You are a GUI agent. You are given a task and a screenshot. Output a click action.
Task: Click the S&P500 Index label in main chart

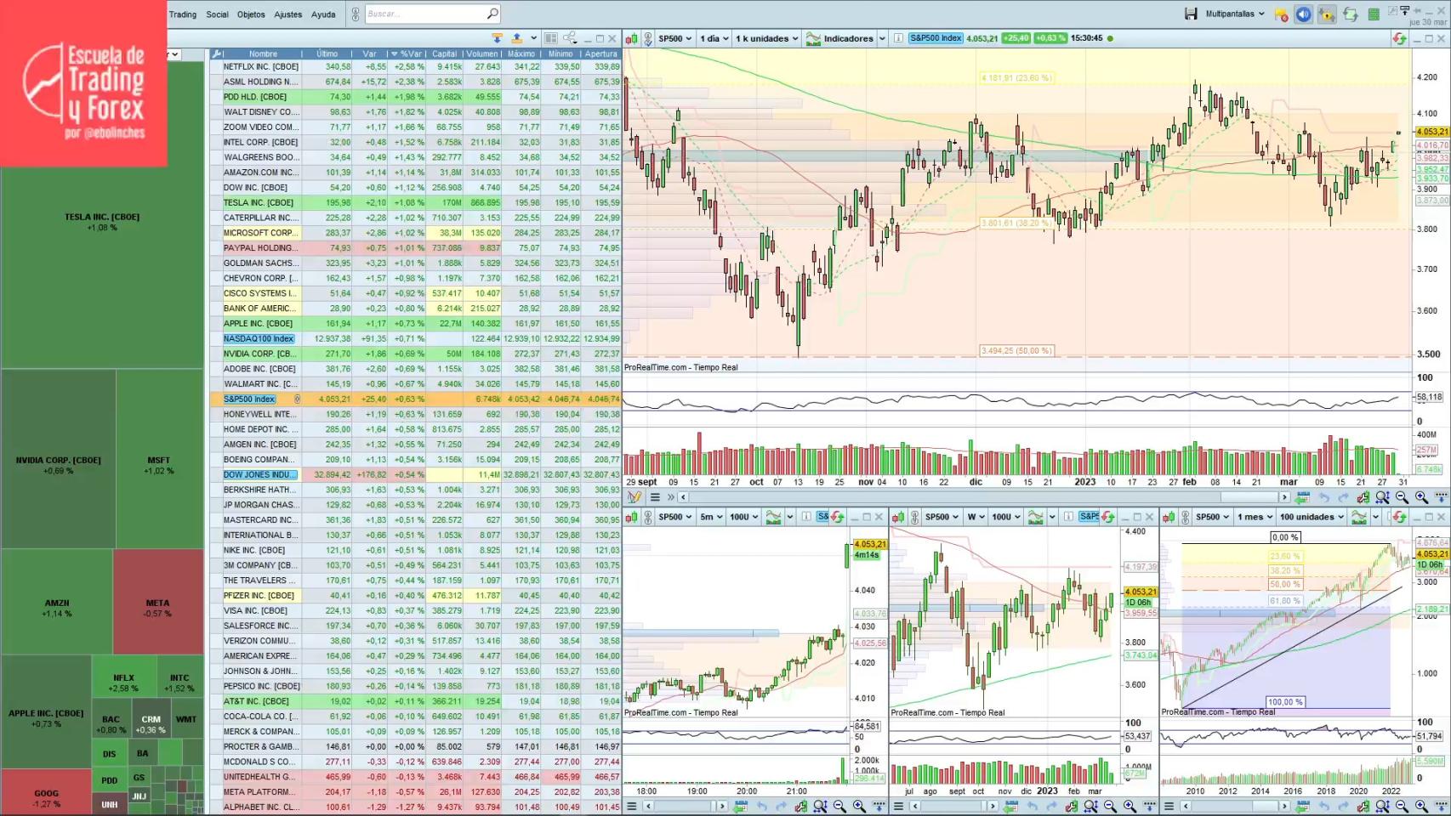pyautogui.click(x=936, y=38)
